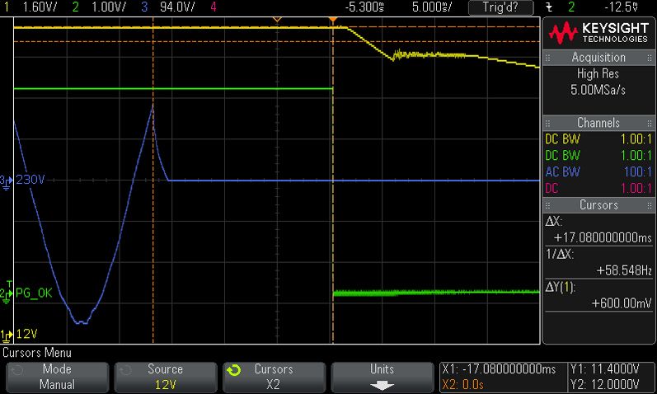657x394 pixels.
Task: Click the ΔX +17.08ms value
Action: 603,237
